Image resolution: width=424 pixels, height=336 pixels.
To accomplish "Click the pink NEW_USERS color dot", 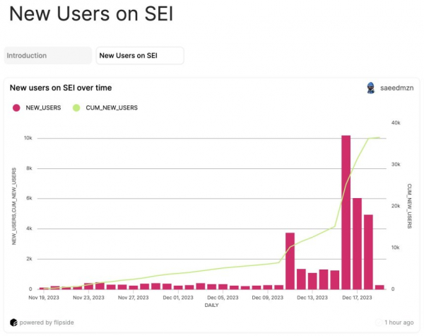I will click(16, 108).
